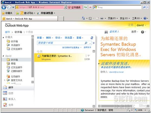Click the home page icon
151x113 pixels.
(x=83, y=18)
